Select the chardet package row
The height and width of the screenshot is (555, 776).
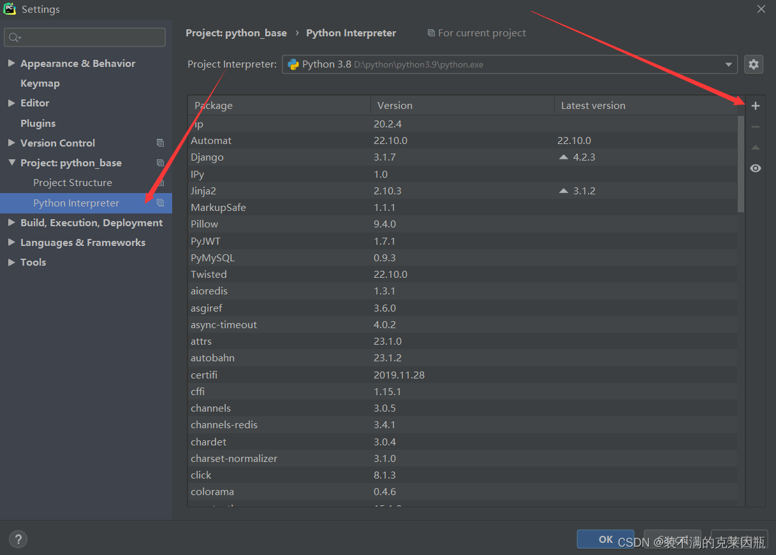point(462,442)
